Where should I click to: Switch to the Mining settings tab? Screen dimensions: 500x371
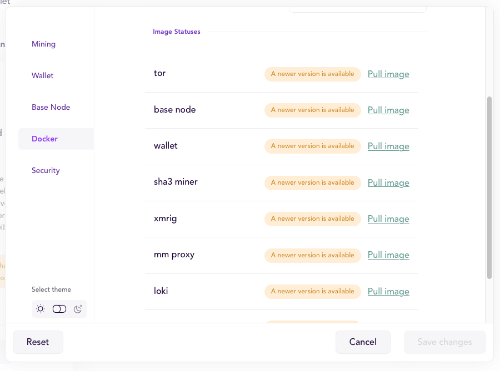(43, 44)
